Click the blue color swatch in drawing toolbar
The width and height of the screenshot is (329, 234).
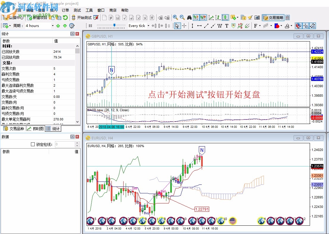point(276,26)
